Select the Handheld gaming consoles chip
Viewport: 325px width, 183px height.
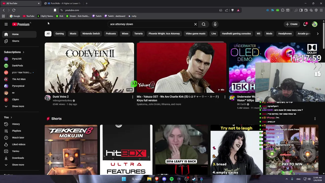point(236,34)
